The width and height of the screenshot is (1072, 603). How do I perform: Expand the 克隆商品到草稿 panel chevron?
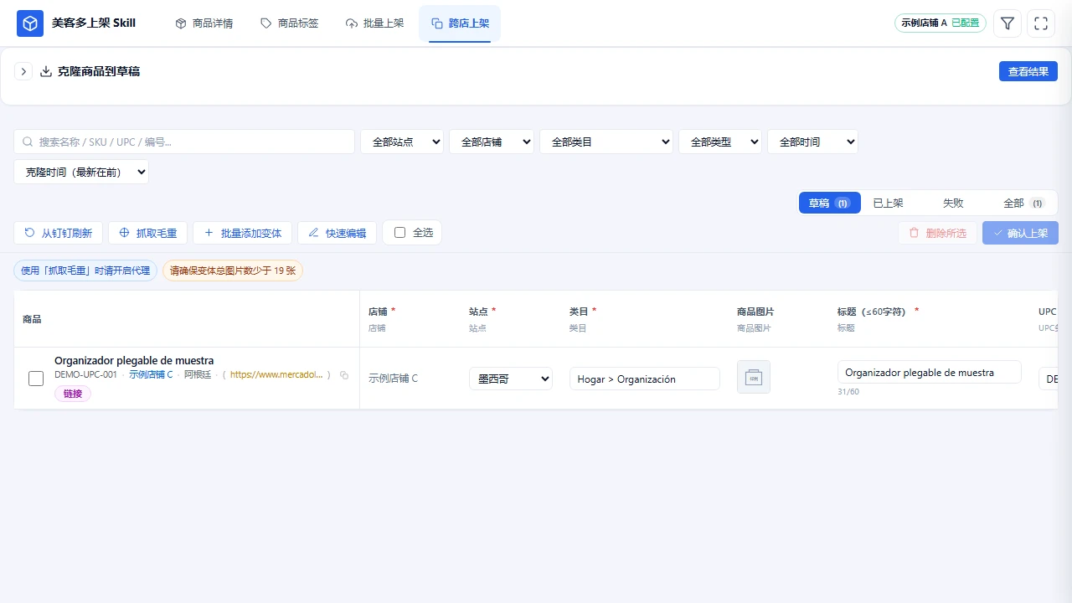point(23,72)
